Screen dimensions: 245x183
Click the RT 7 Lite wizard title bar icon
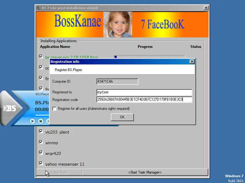click(x=39, y=8)
